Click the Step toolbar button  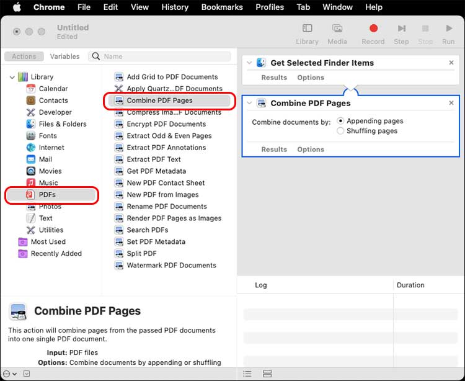(x=401, y=34)
